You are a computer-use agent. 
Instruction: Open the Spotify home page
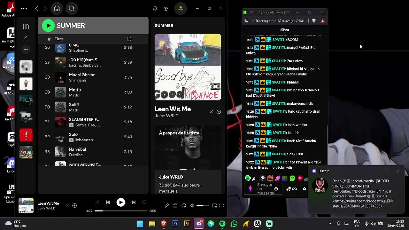[x=57, y=9]
